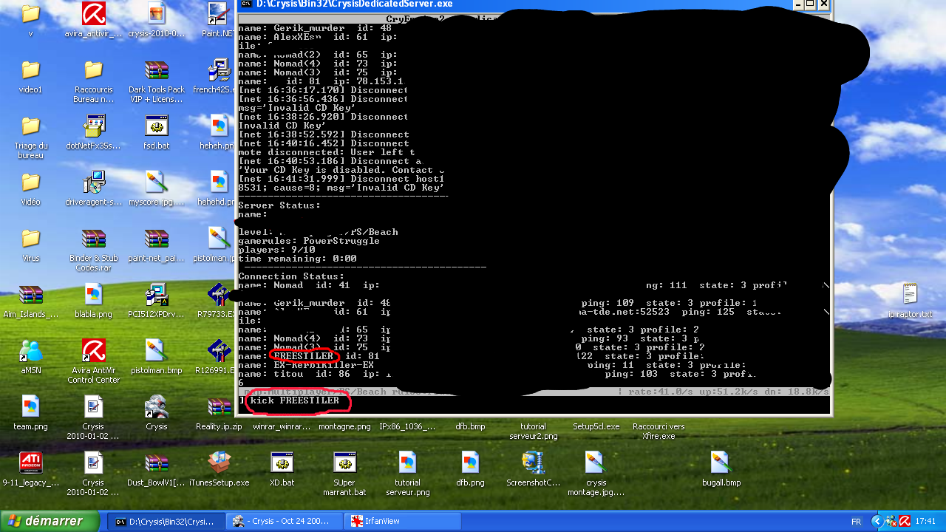Switch to Crysis Bin32 console taskbar button
The height and width of the screenshot is (532, 946).
point(165,521)
